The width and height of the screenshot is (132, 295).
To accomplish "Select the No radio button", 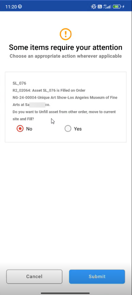I will (20, 129).
